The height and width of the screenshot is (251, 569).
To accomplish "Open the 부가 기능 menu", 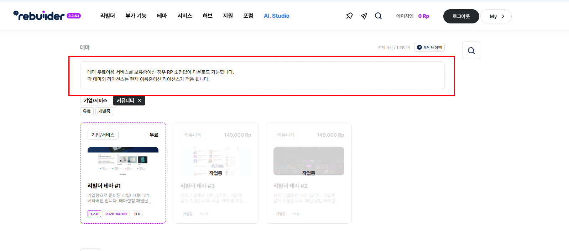I will tap(136, 16).
